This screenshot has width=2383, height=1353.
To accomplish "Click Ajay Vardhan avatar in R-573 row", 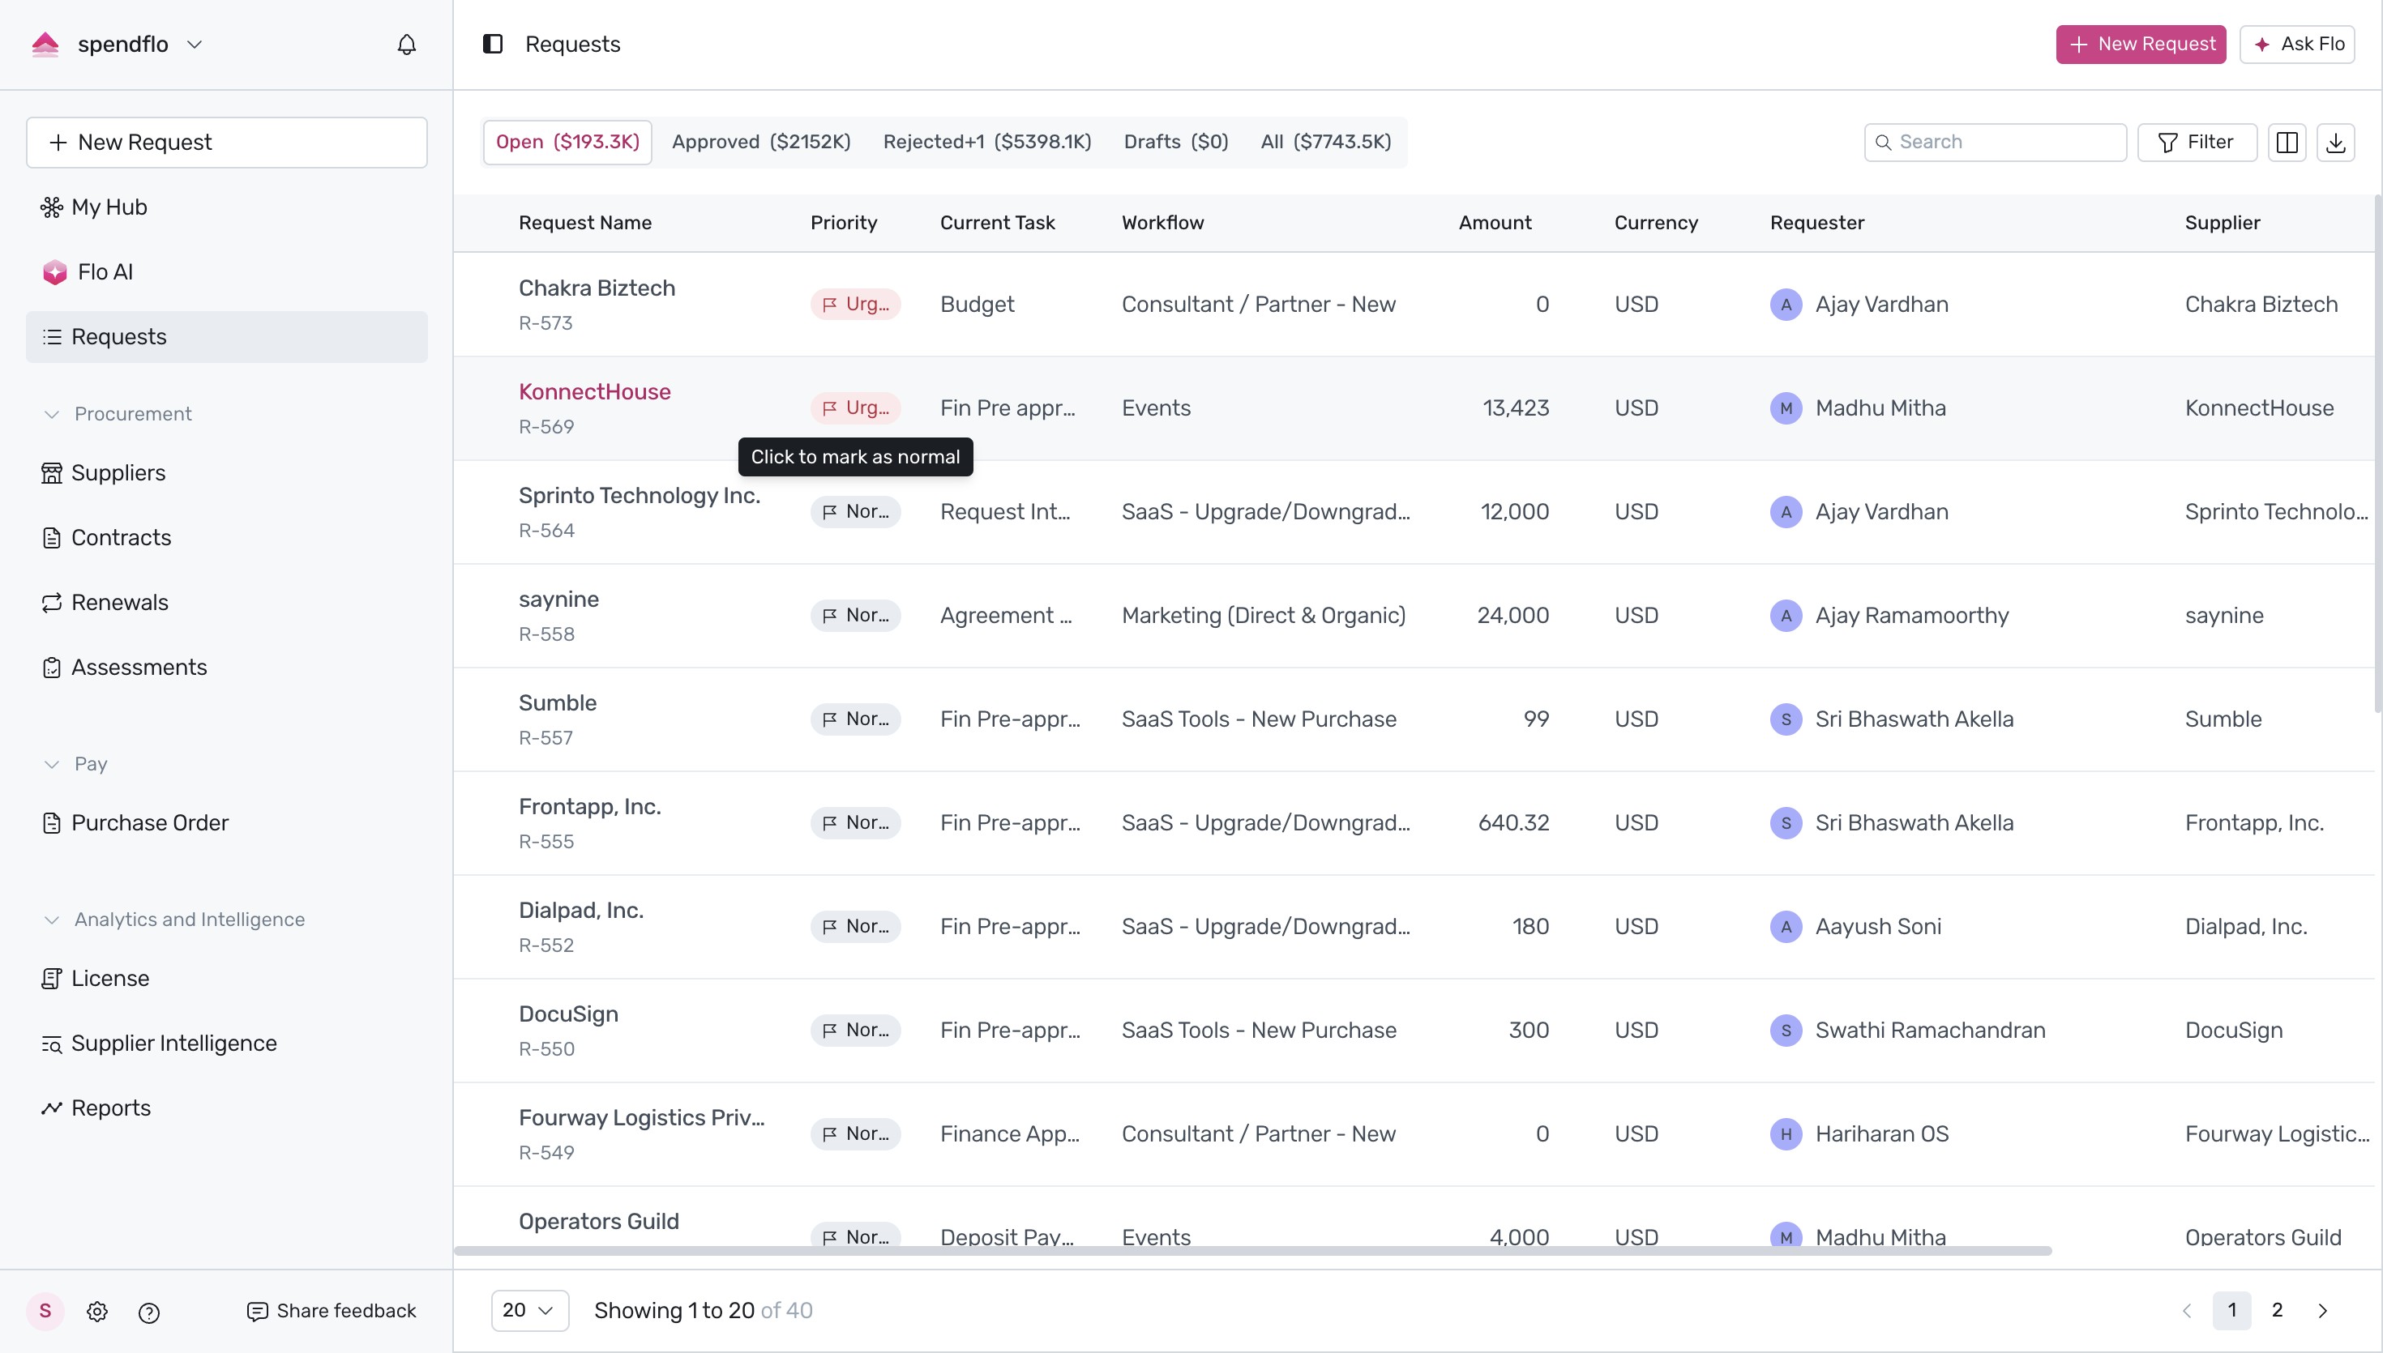I will (1786, 304).
